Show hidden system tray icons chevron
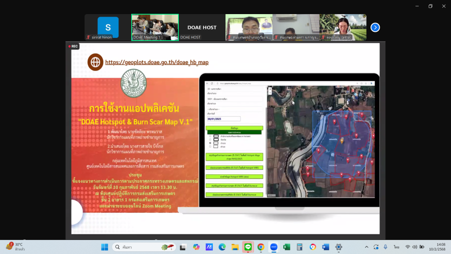451x254 pixels. tap(366, 247)
